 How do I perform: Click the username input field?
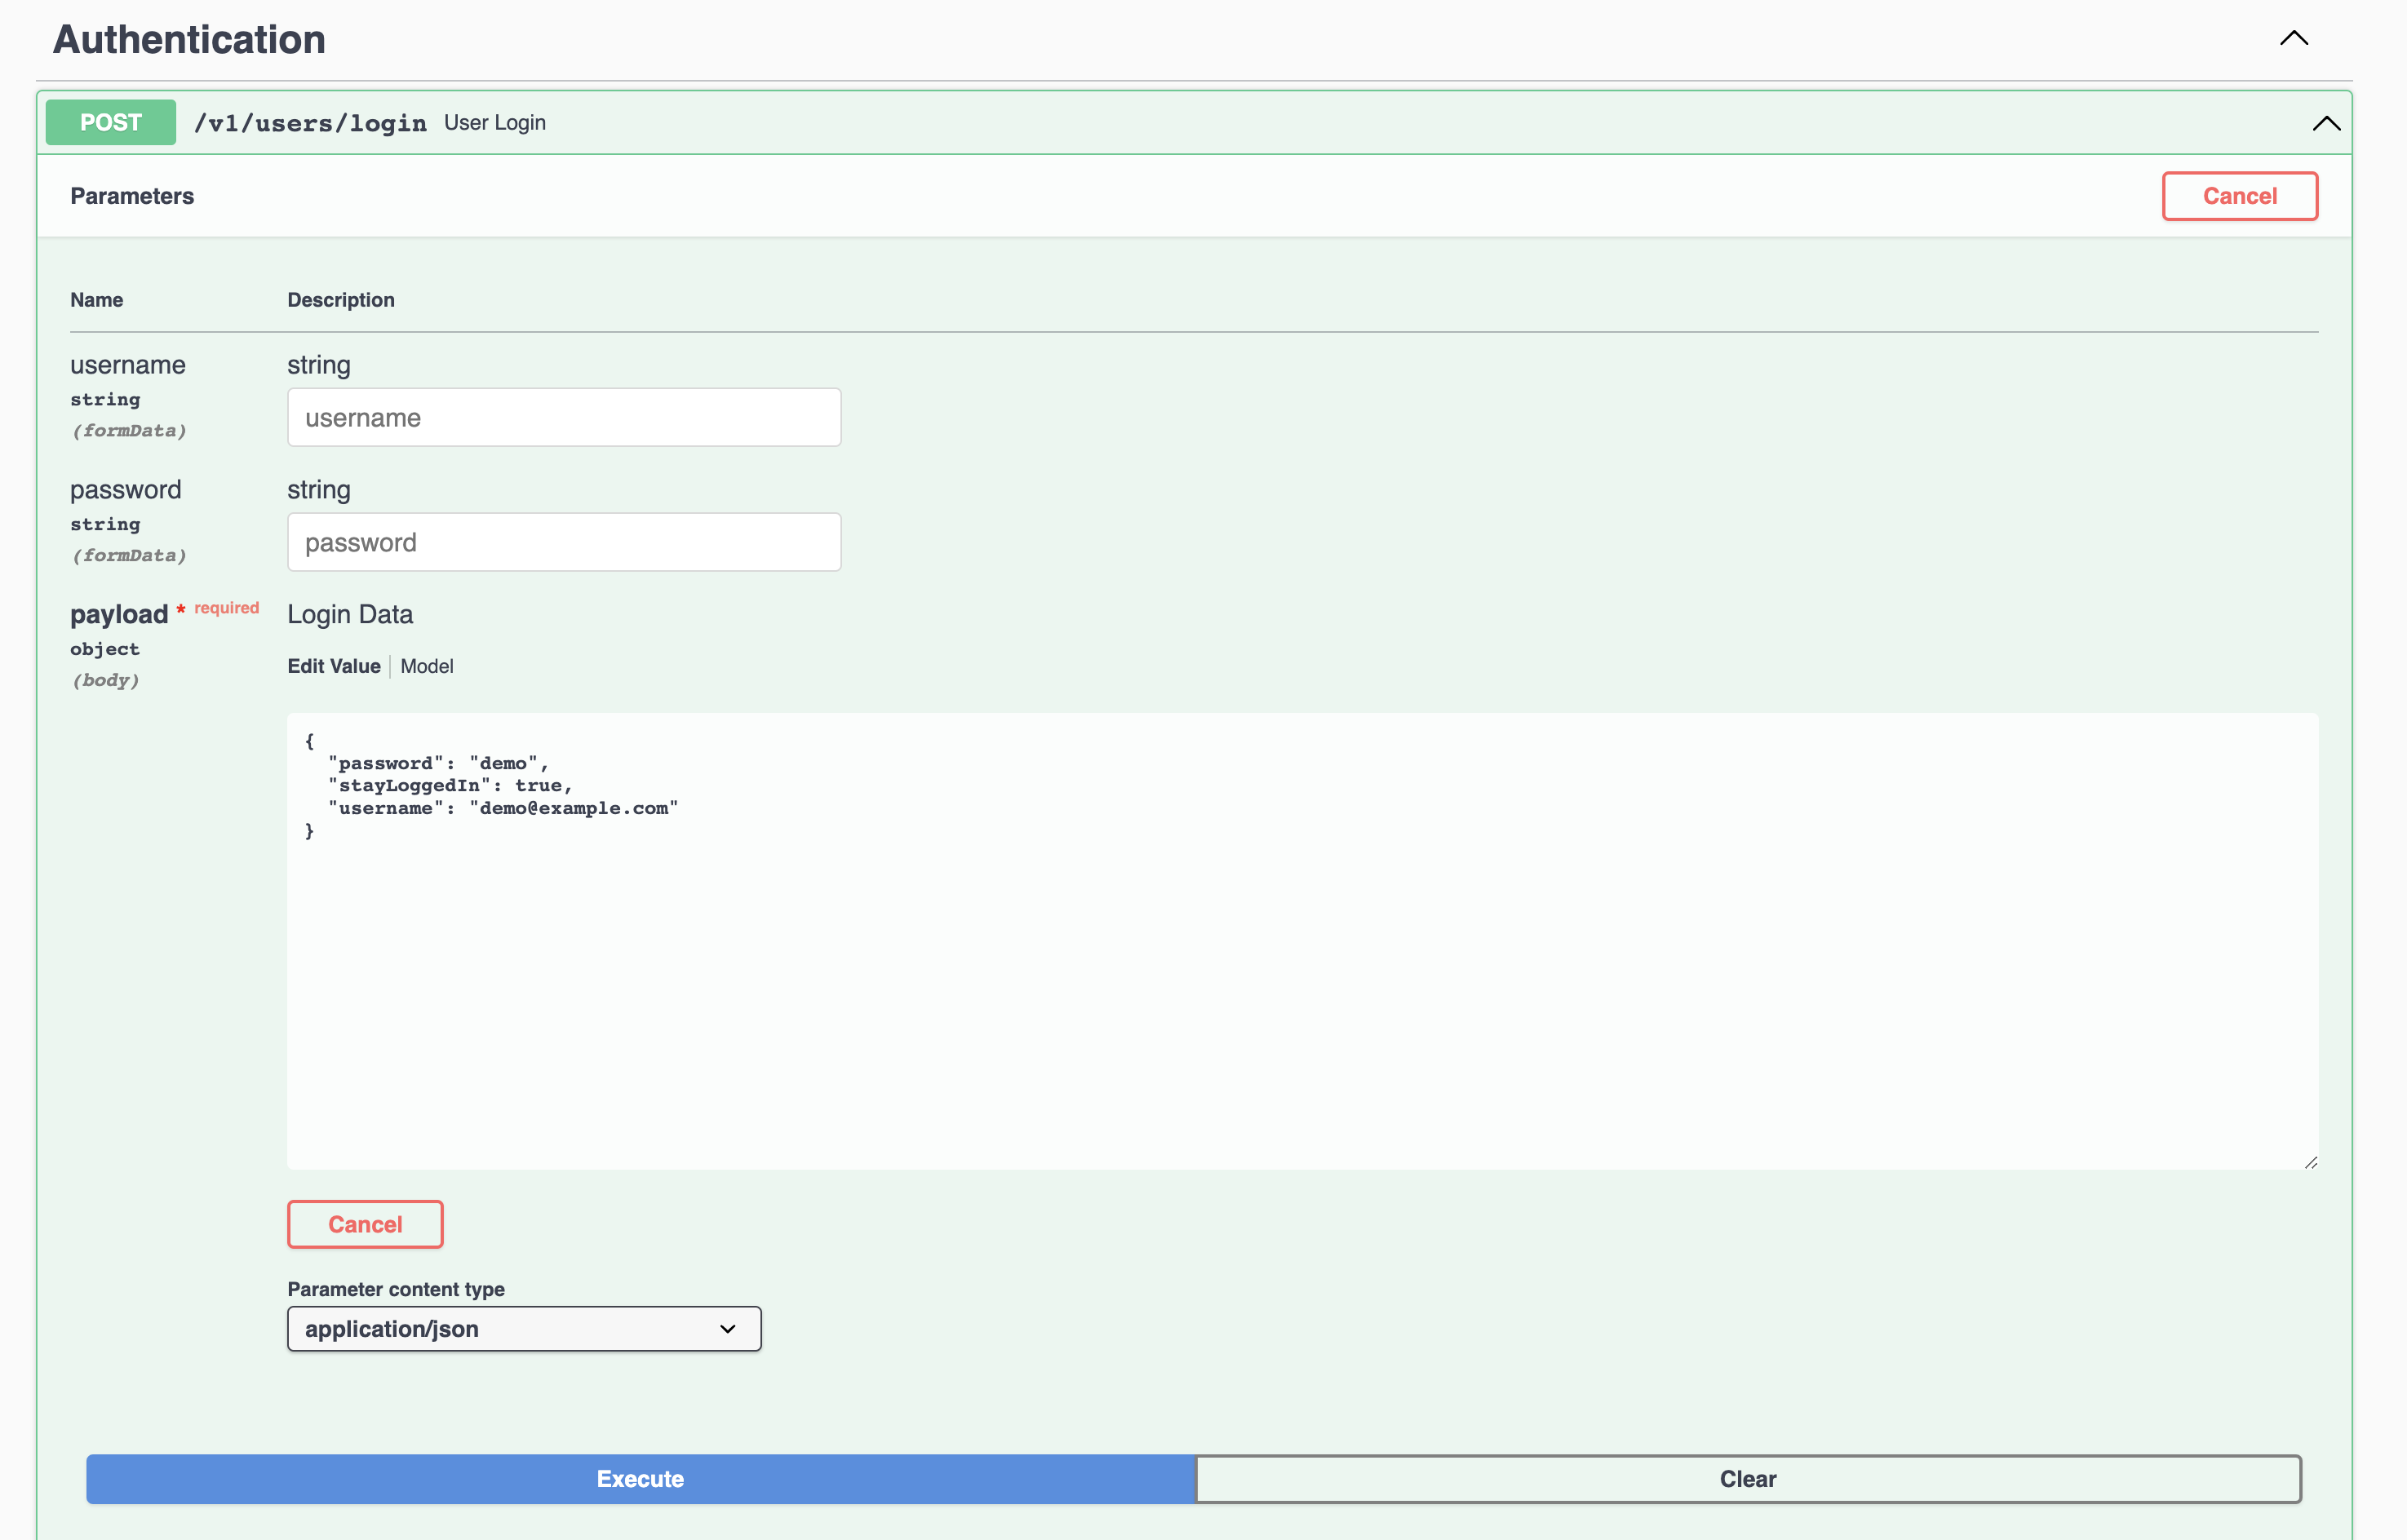tap(563, 417)
